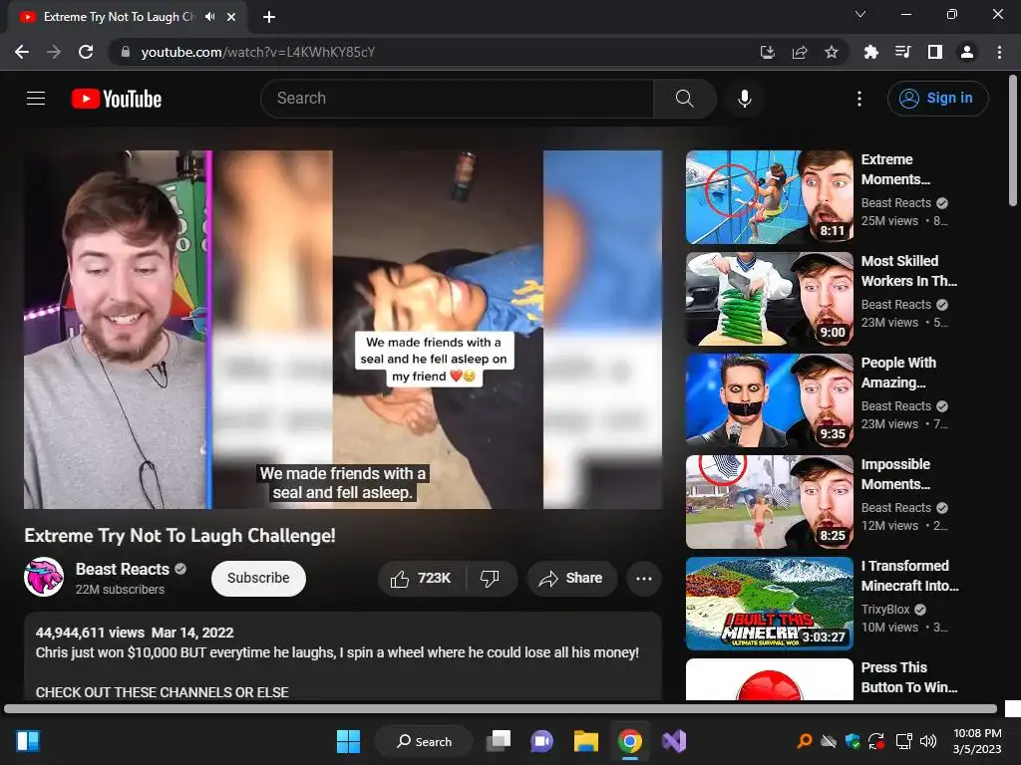Open a new browser tab

tap(269, 17)
